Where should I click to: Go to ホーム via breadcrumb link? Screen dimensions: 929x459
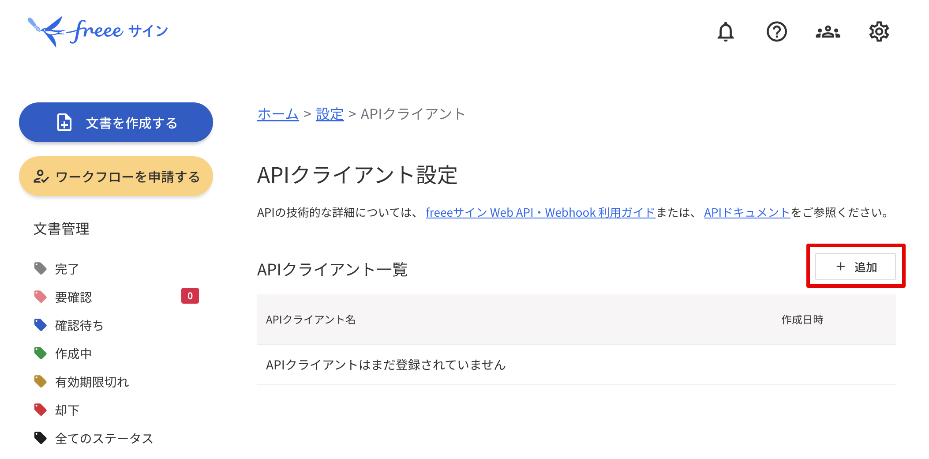[x=278, y=114]
